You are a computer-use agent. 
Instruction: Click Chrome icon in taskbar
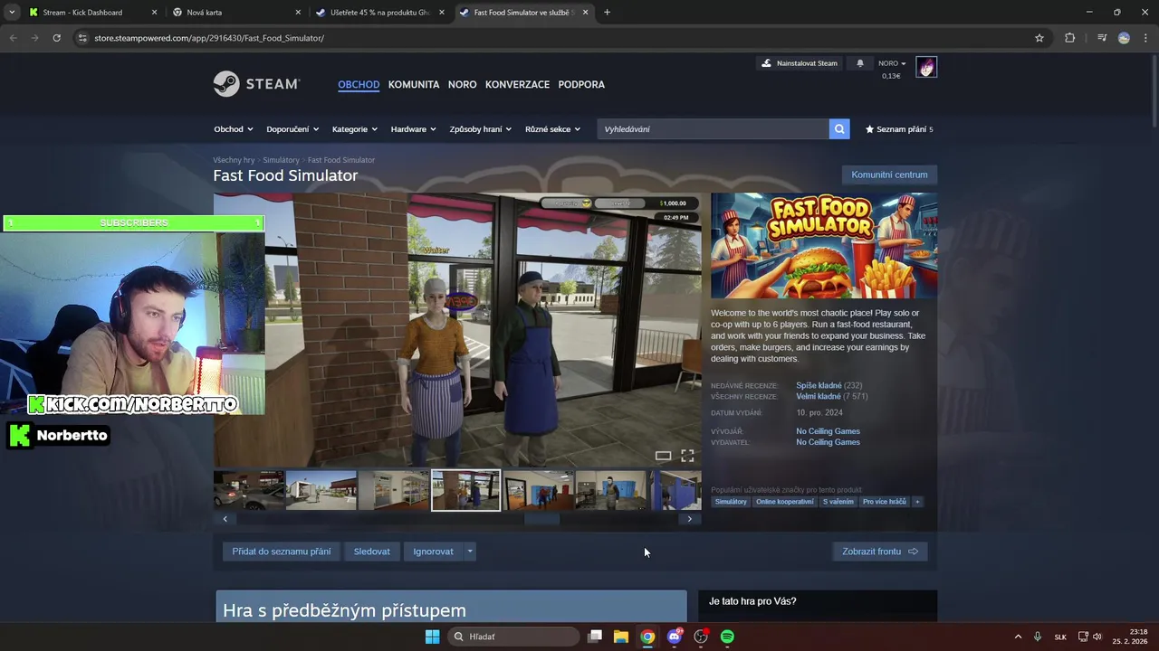tap(647, 637)
